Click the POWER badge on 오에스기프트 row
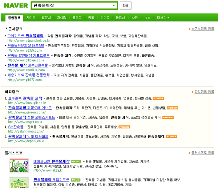Screen dimensions: 218x188 pyautogui.click(x=168, y=117)
